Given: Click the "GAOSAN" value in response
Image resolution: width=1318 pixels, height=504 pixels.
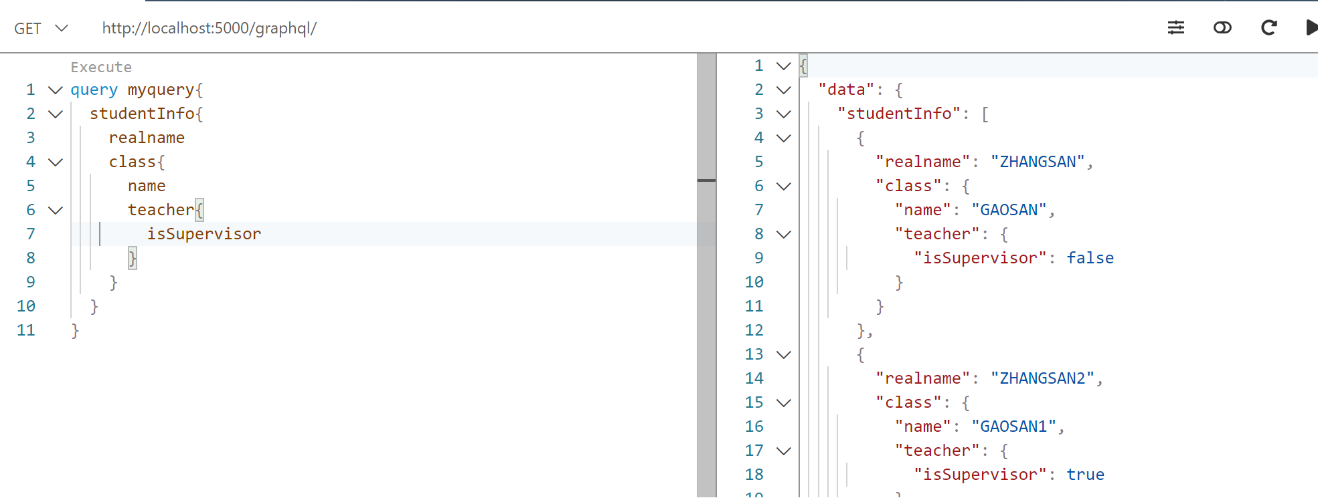Looking at the screenshot, I should 1009,210.
